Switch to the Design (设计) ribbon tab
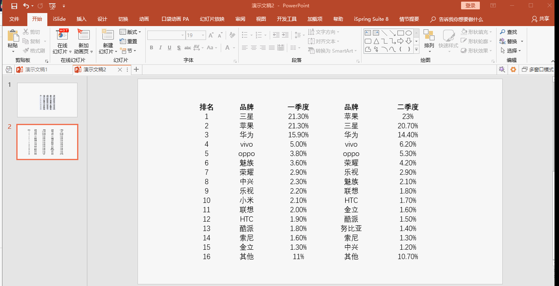 [x=102, y=19]
